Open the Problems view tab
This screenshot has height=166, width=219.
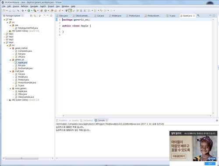tap(62, 120)
